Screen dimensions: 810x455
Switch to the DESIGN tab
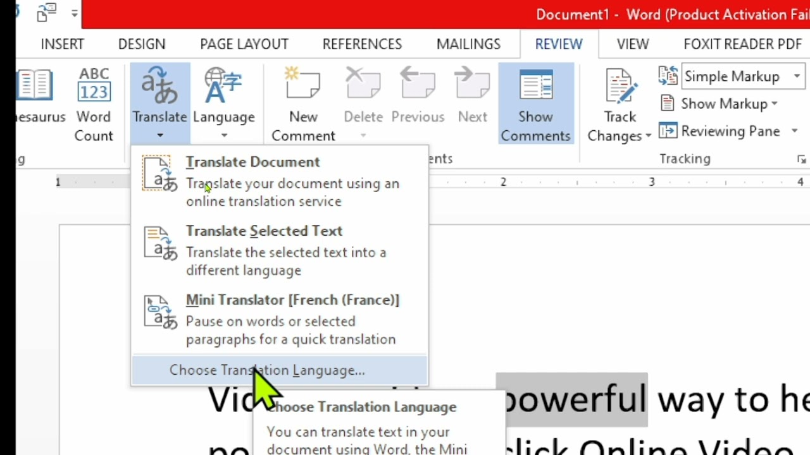142,44
